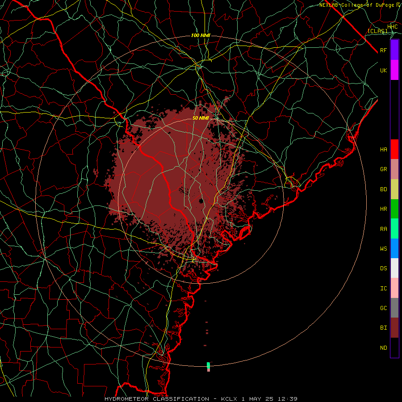Click the DS legend label
The image size is (402, 402).
point(383,268)
